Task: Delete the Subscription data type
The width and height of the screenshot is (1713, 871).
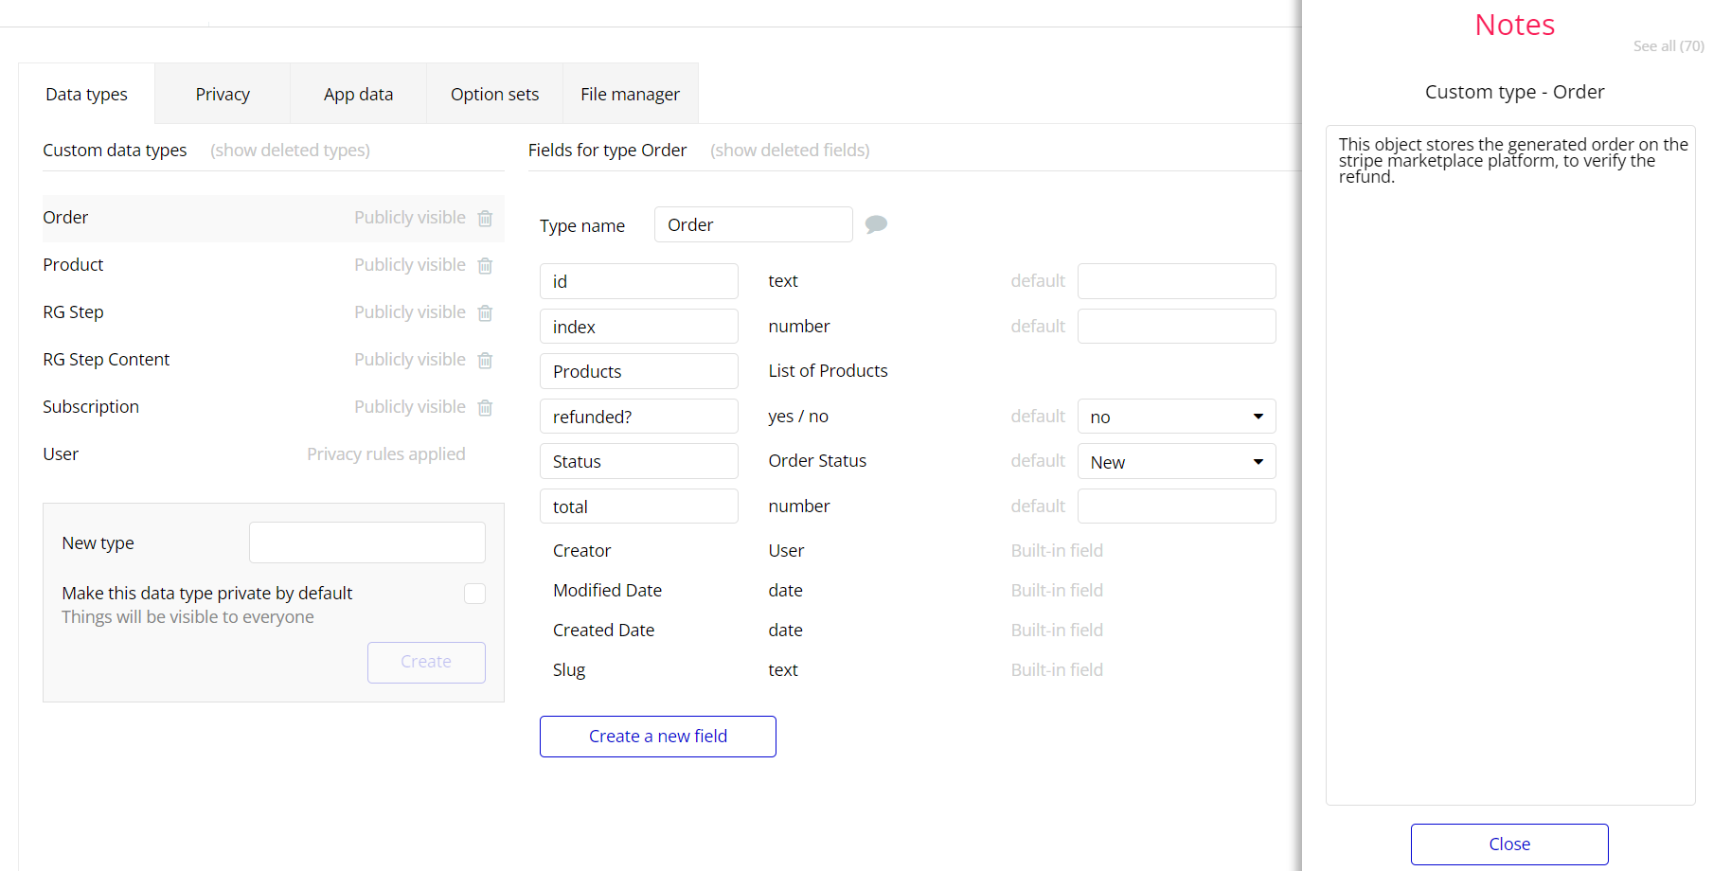Action: pyautogui.click(x=485, y=408)
